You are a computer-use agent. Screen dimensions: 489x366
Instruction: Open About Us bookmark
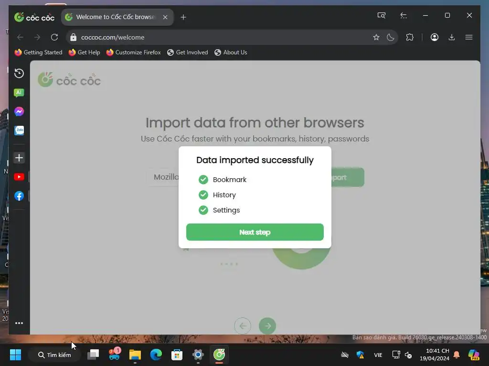pyautogui.click(x=231, y=52)
